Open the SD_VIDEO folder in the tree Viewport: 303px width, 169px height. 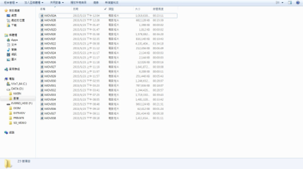coord(19,123)
